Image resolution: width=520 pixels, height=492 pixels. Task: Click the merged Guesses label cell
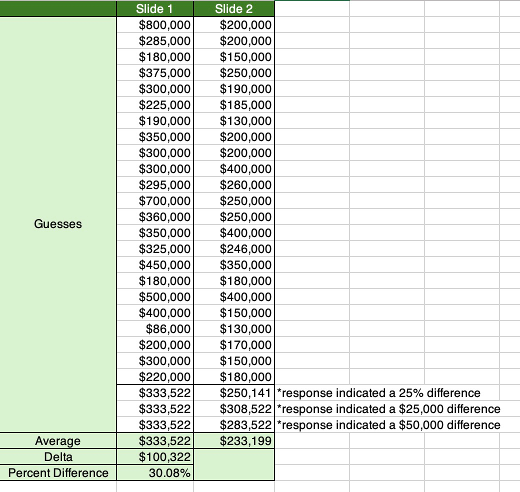pos(58,224)
